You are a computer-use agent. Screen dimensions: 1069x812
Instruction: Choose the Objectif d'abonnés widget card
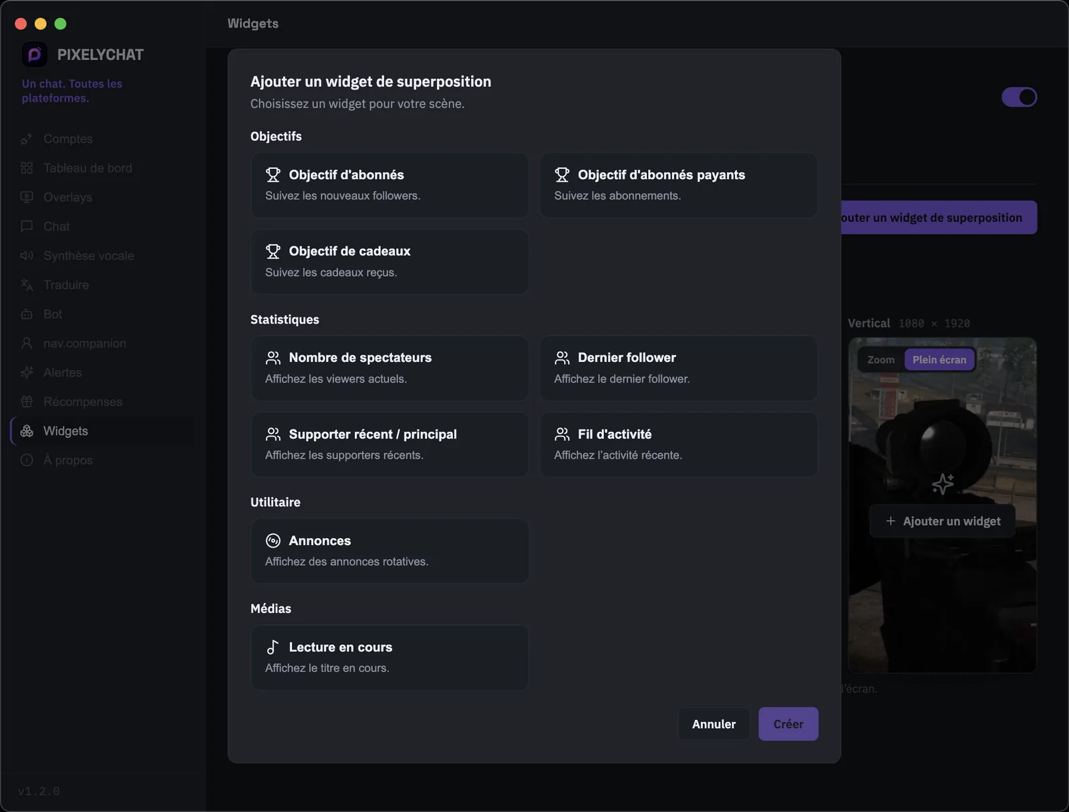click(x=390, y=185)
